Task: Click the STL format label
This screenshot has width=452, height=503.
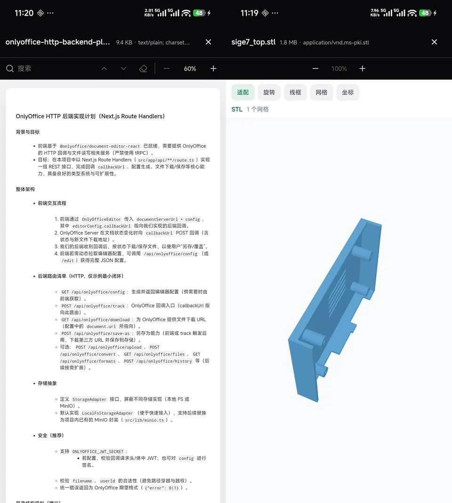Action: (x=237, y=109)
